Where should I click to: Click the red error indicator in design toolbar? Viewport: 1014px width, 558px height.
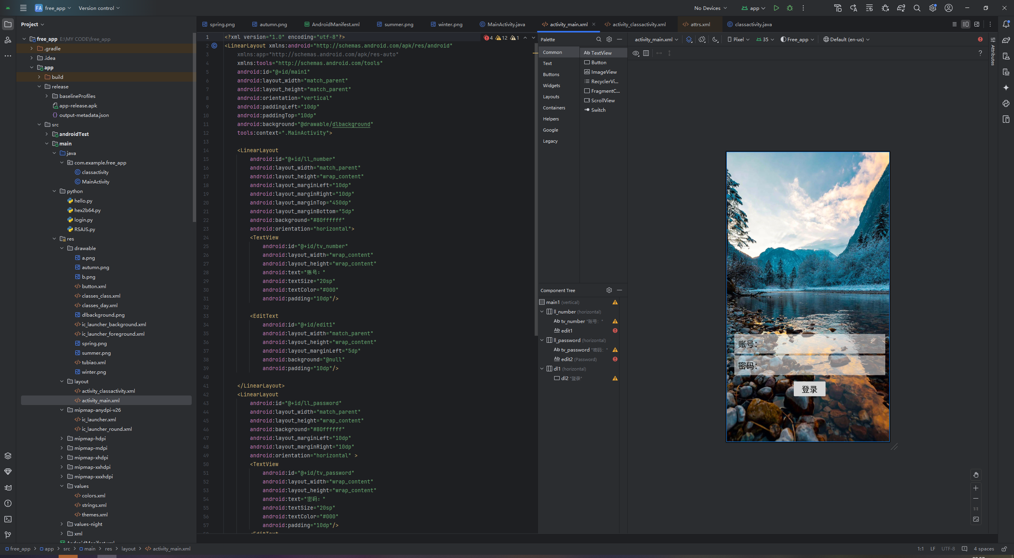980,39
